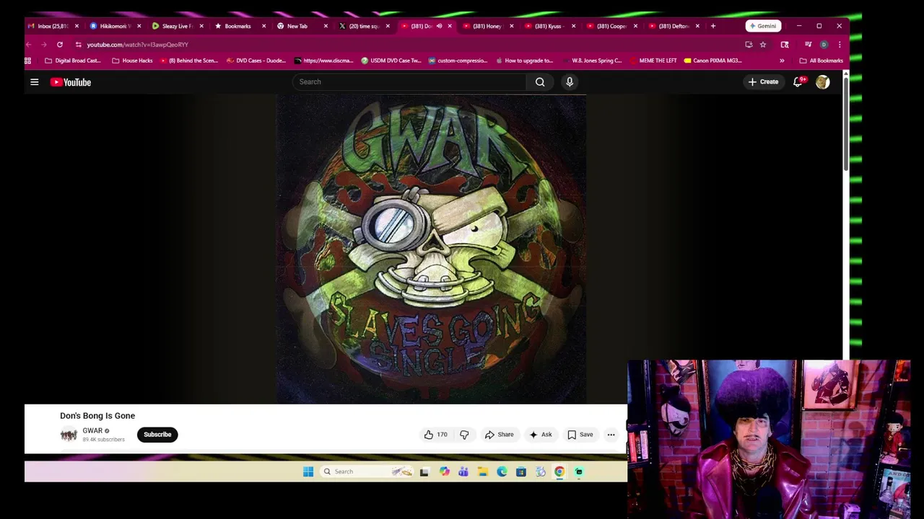
Task: Click the Ask button
Action: (x=541, y=435)
